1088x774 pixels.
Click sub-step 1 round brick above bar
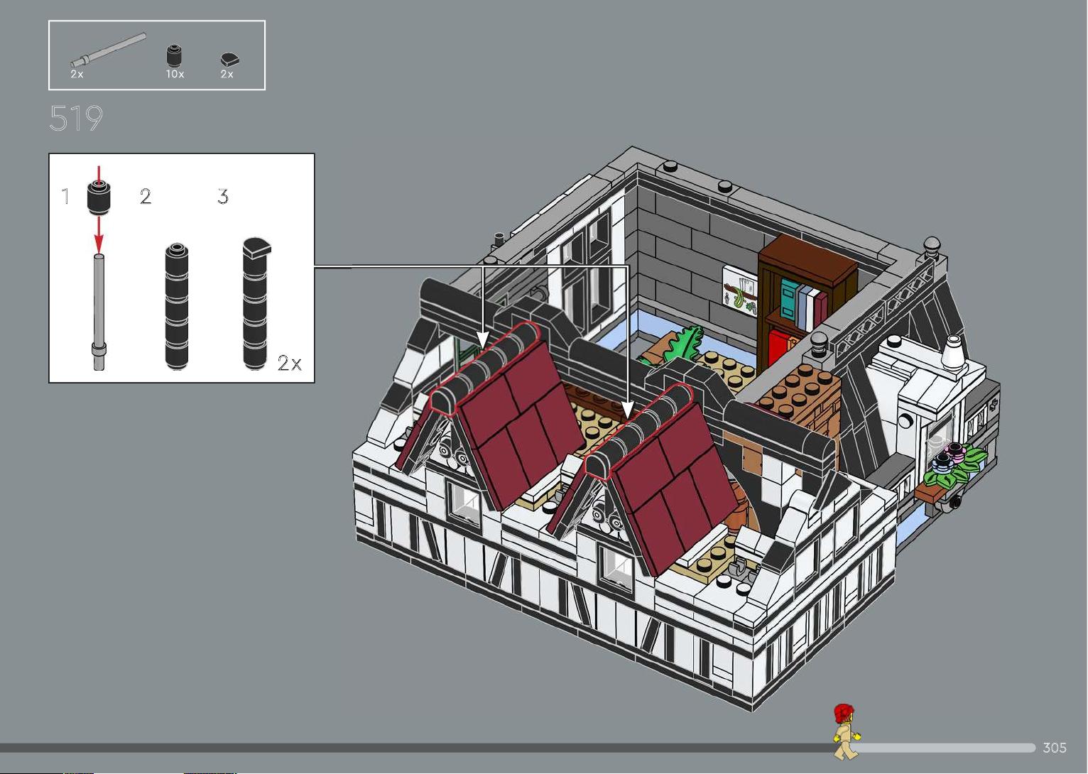pos(99,196)
